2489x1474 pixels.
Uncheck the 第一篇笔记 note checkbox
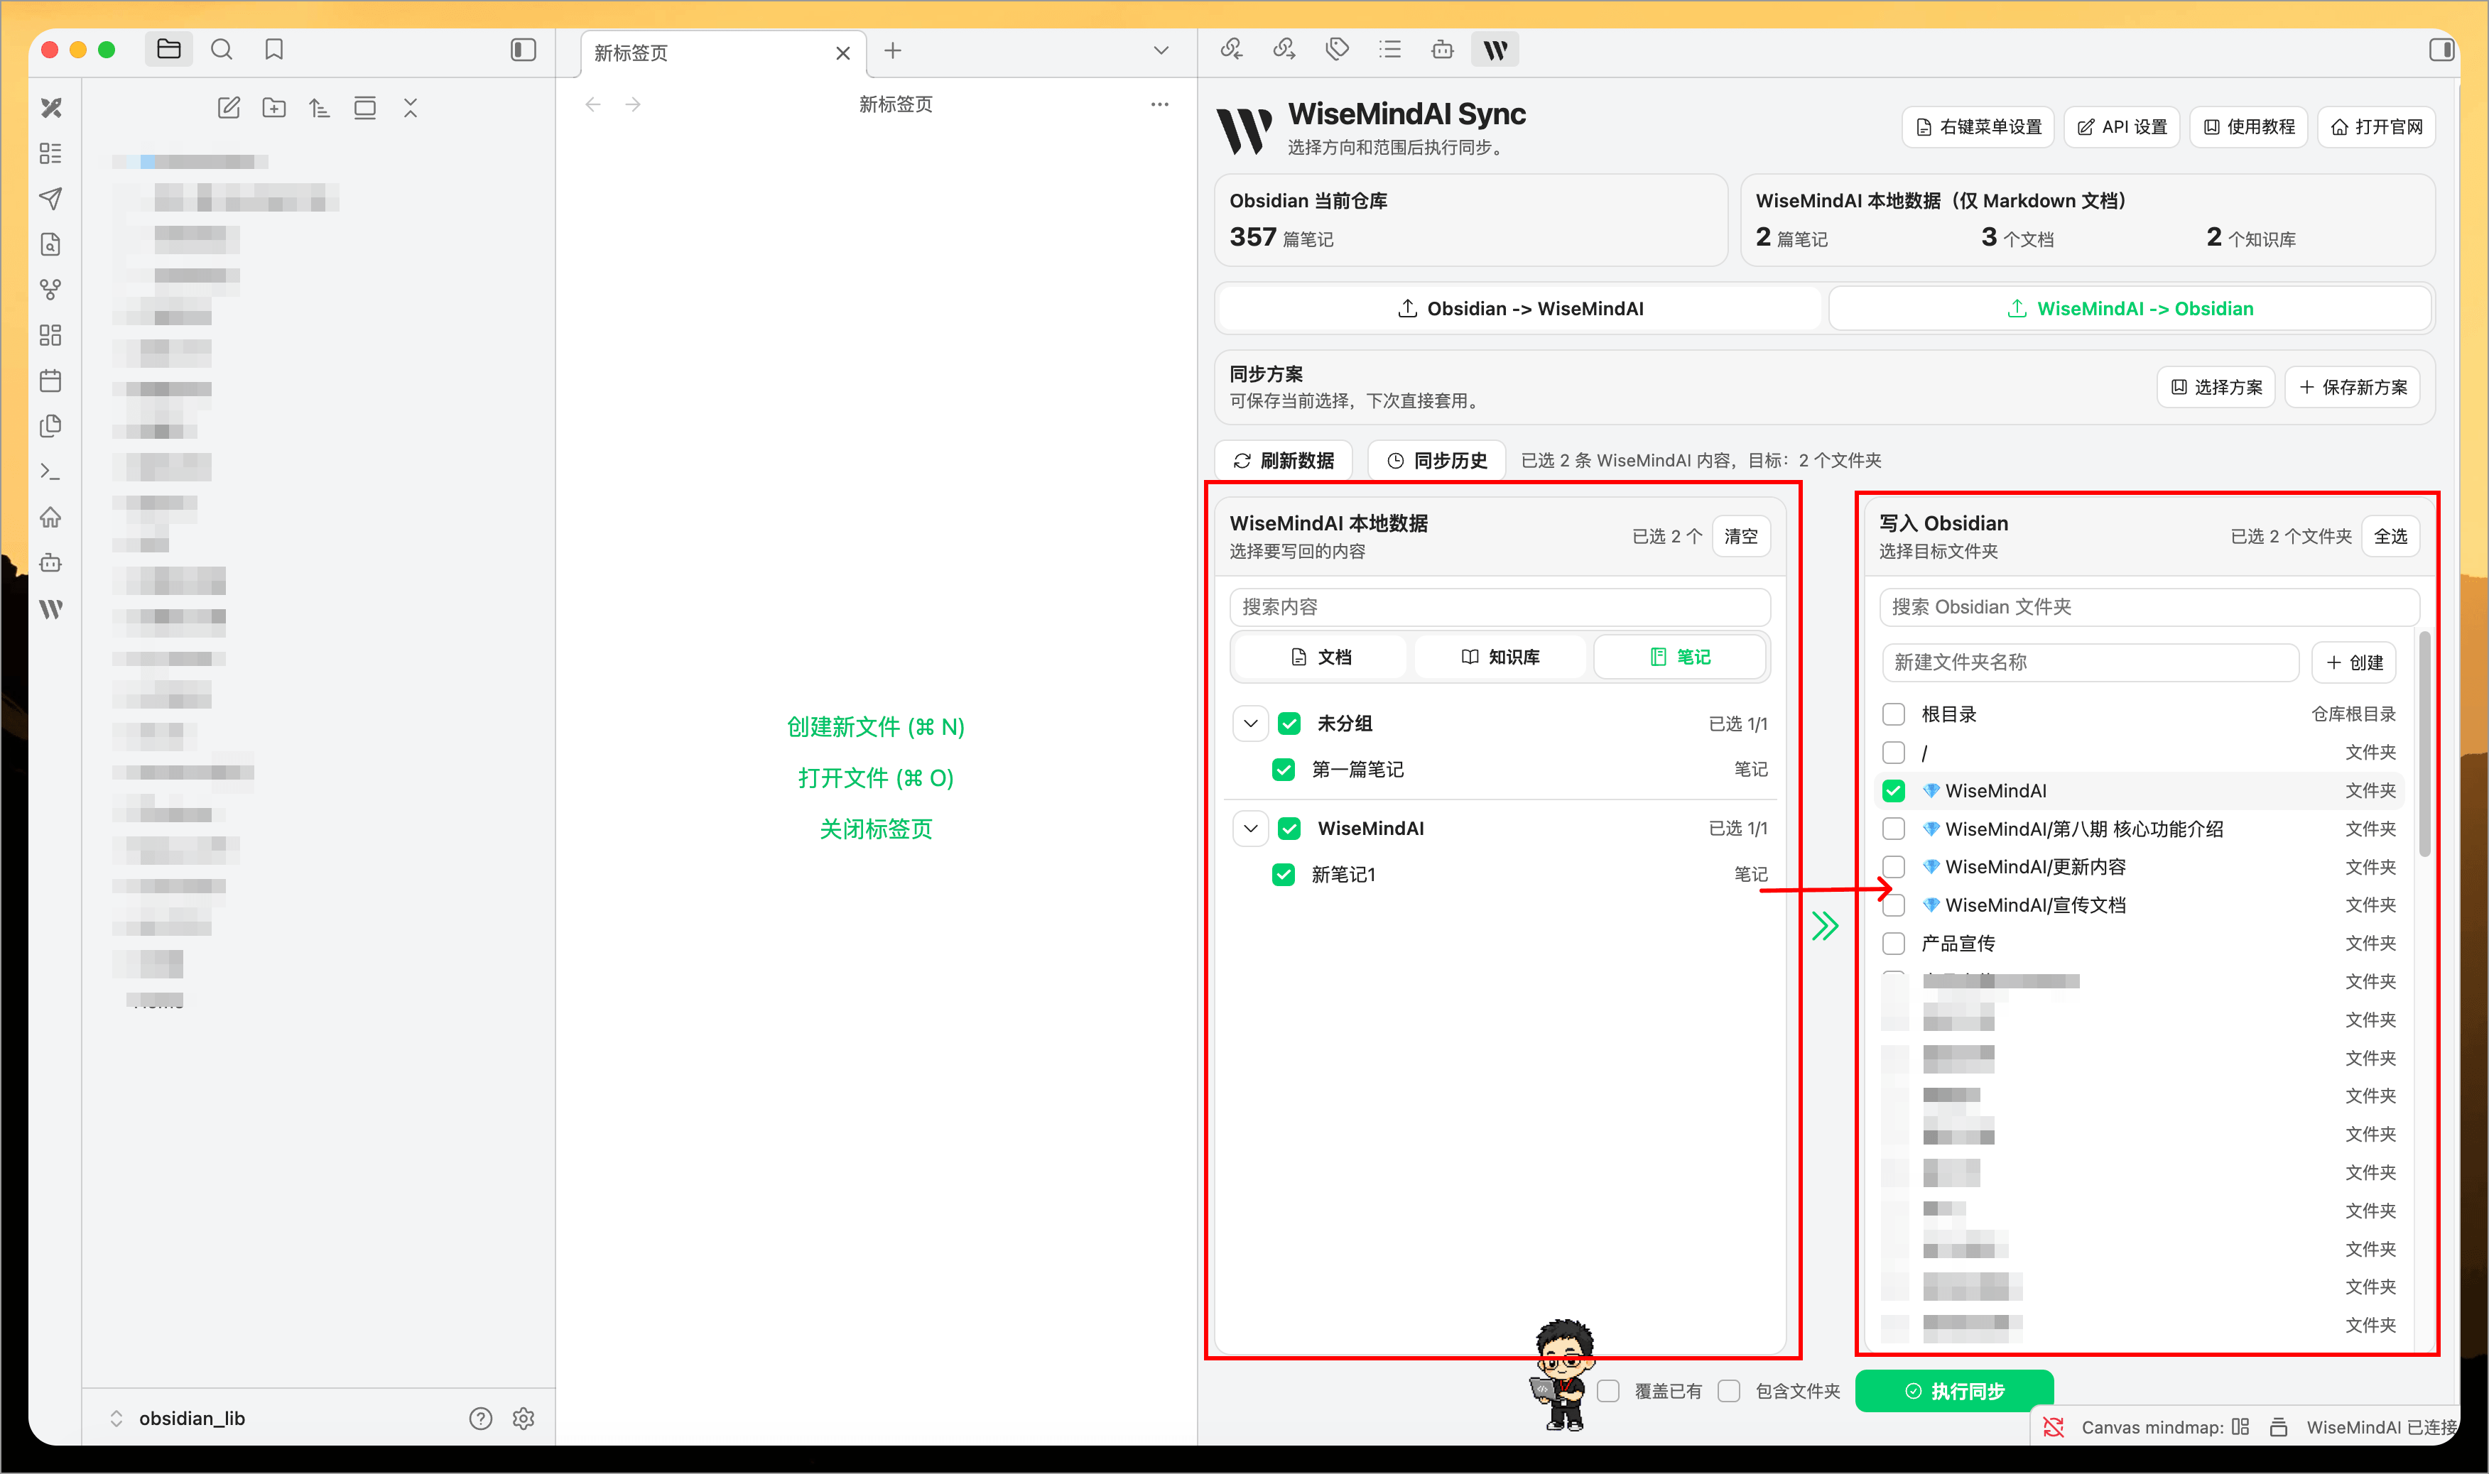(1284, 770)
